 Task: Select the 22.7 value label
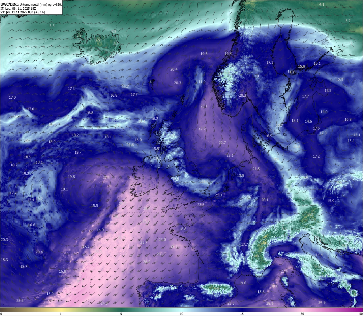point(222,143)
